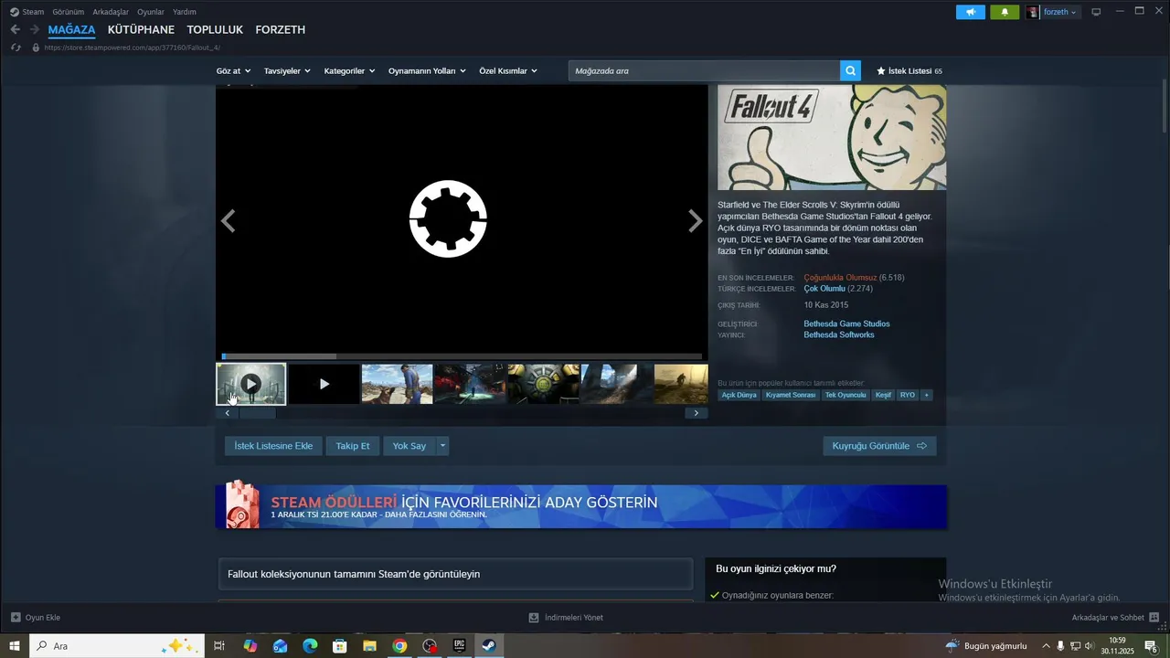Click Kuyruğu Görüntüle button

[879, 446]
